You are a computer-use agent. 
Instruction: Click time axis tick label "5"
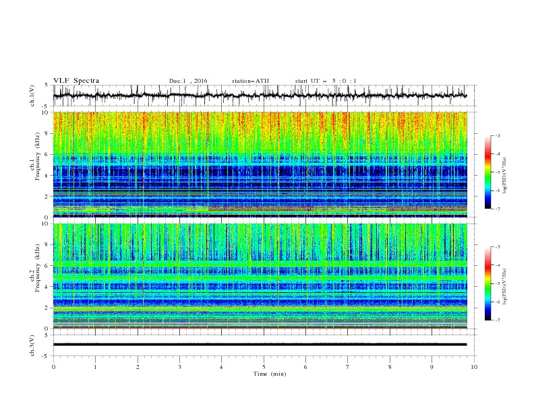click(x=264, y=367)
